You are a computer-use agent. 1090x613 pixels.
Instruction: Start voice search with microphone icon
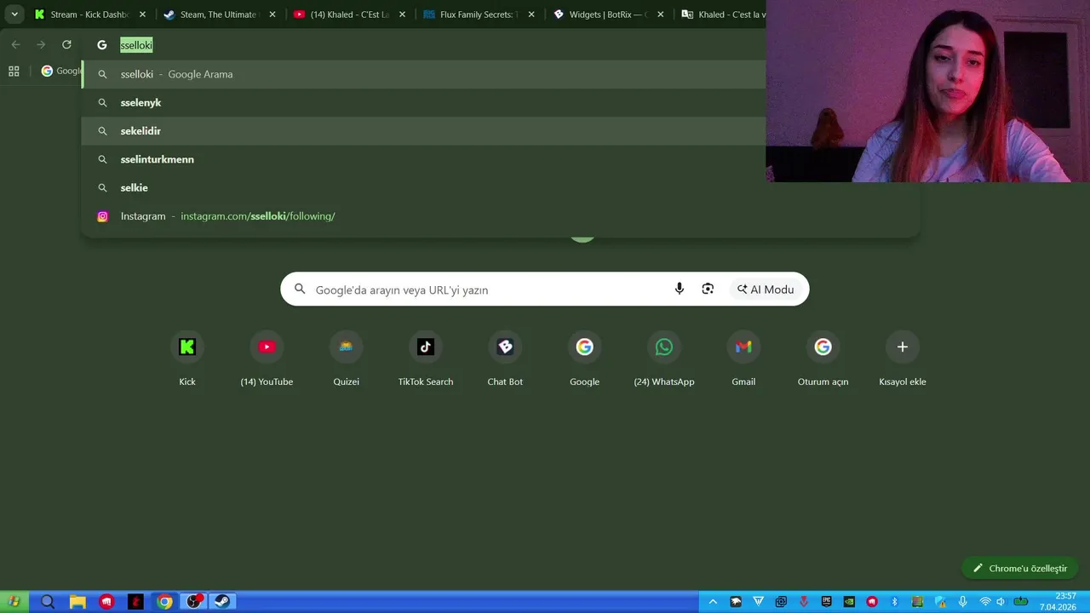point(680,289)
